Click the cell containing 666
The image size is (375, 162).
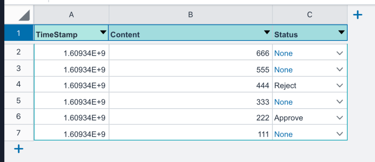click(191, 53)
